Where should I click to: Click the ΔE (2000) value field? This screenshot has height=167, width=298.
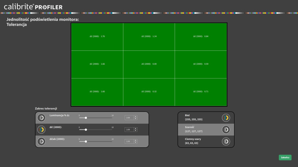tap(129, 129)
